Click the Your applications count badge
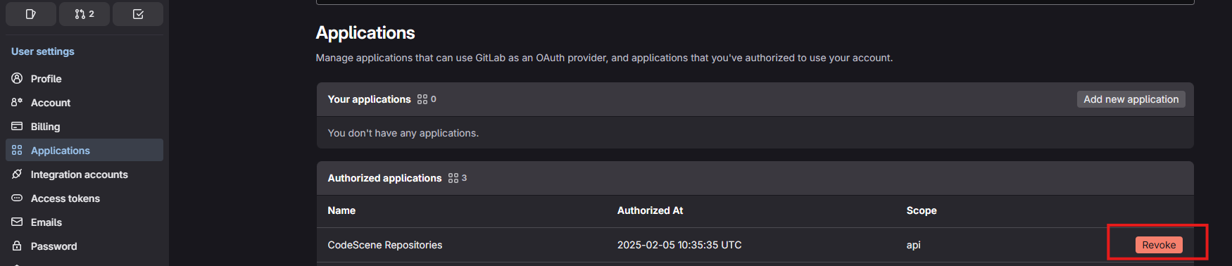The image size is (1232, 266). click(427, 99)
